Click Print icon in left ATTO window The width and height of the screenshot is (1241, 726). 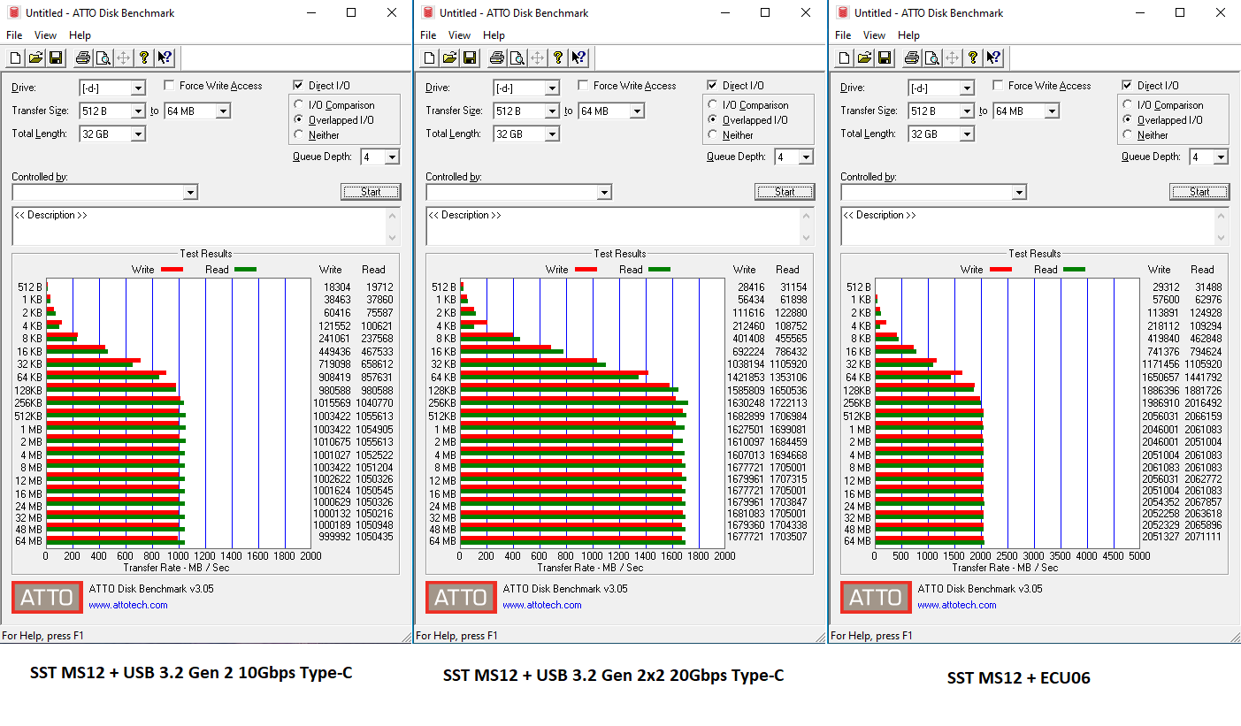(83, 58)
